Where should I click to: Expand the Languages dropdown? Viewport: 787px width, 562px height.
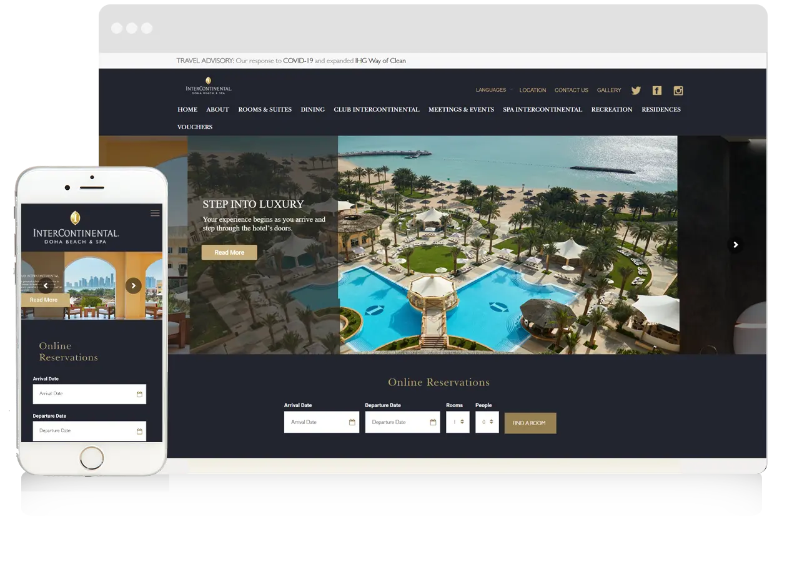pyautogui.click(x=494, y=90)
